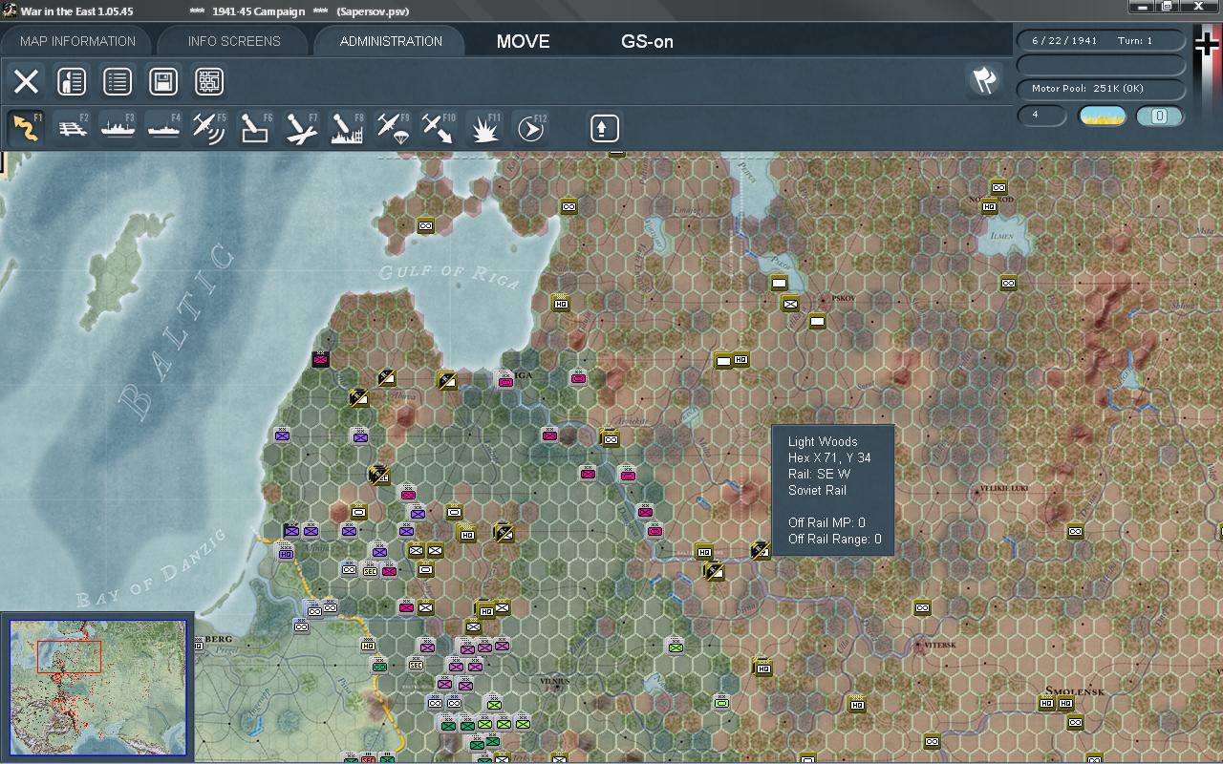Click the VELIKIE LUKI city label
The width and height of the screenshot is (1223, 764).
1004,489
